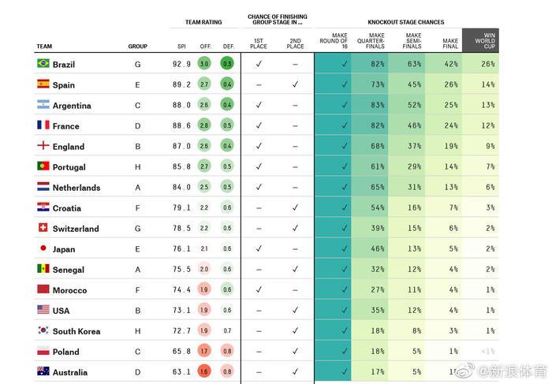Open the Netherlands team name link

coord(76,187)
